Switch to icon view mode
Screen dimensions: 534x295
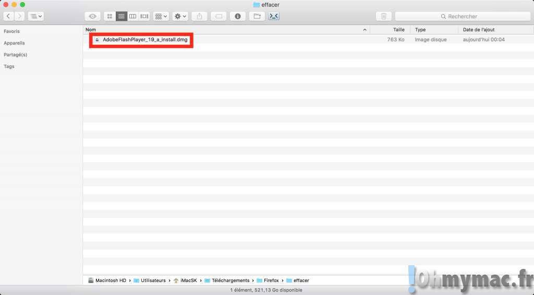pos(110,16)
